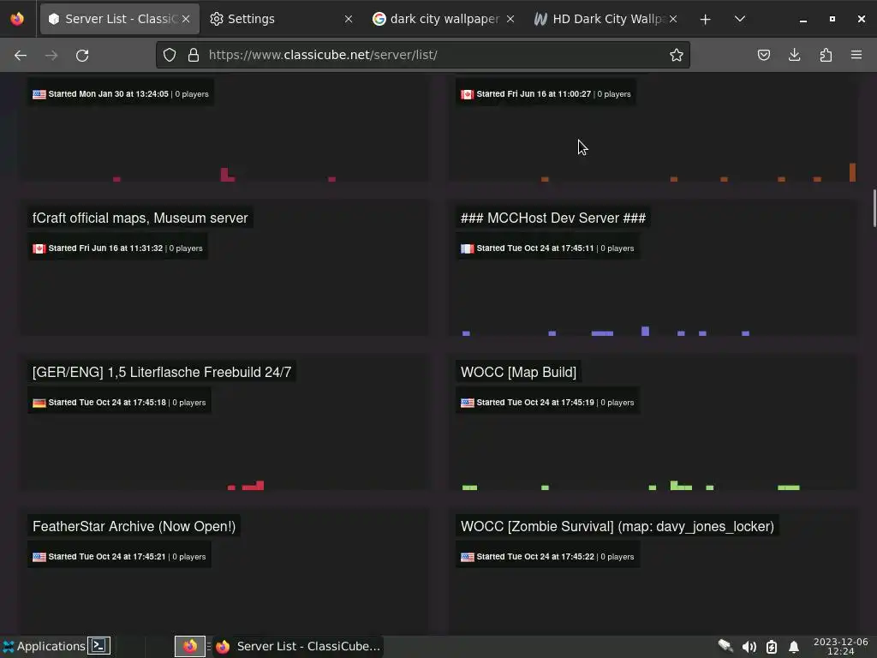The image size is (877, 658).
Task: Click the Firefox workspace icon in taskbar
Action: click(189, 646)
